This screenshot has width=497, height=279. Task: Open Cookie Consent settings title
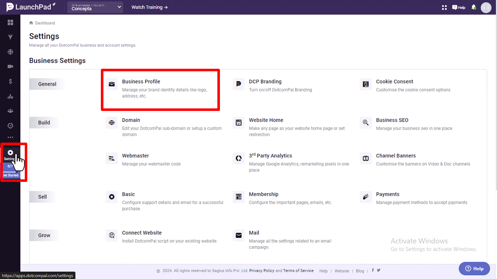pos(395,81)
